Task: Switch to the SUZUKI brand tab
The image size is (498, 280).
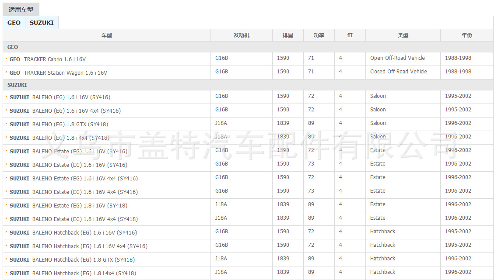Action: tap(42, 23)
